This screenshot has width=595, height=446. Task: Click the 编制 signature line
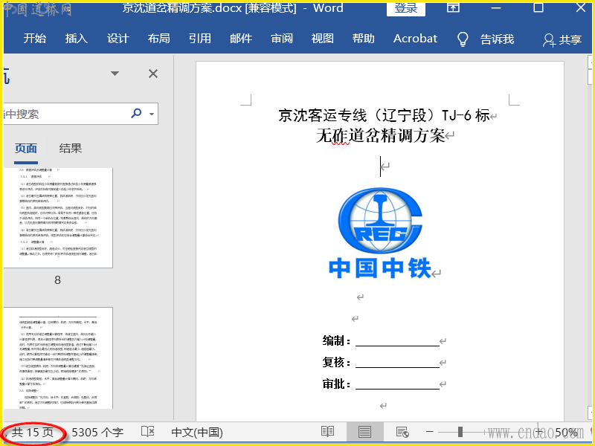tap(381, 341)
